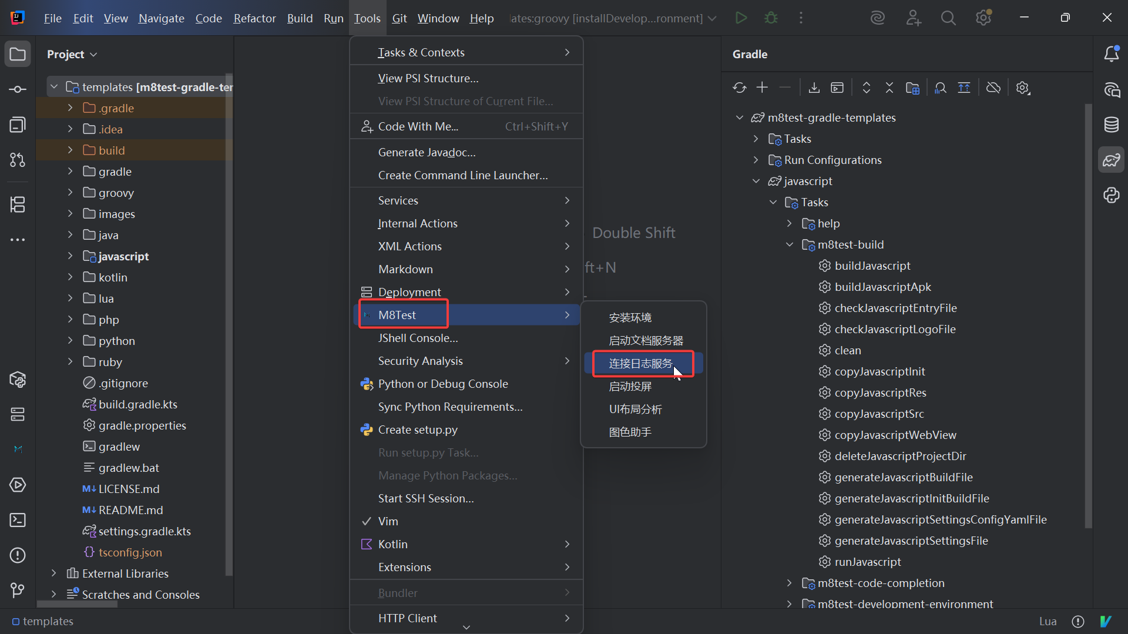Open the Commit tool window
The height and width of the screenshot is (634, 1128).
point(18,89)
